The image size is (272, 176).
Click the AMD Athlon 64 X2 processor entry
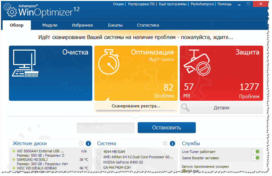click(138, 157)
